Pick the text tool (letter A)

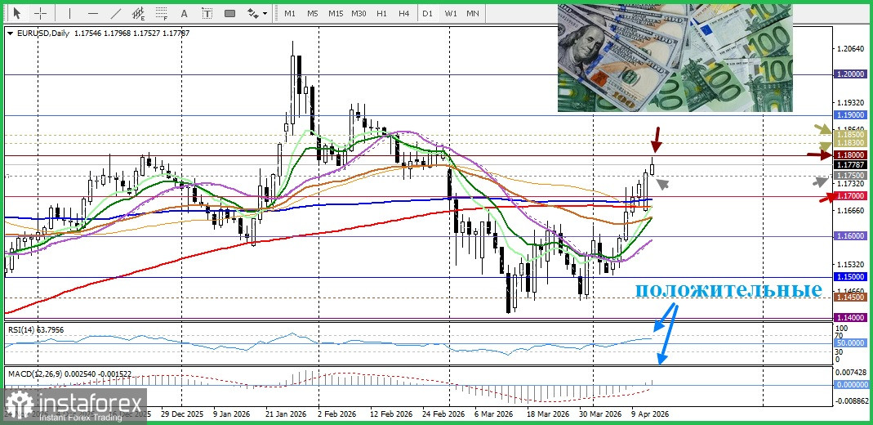coord(185,13)
